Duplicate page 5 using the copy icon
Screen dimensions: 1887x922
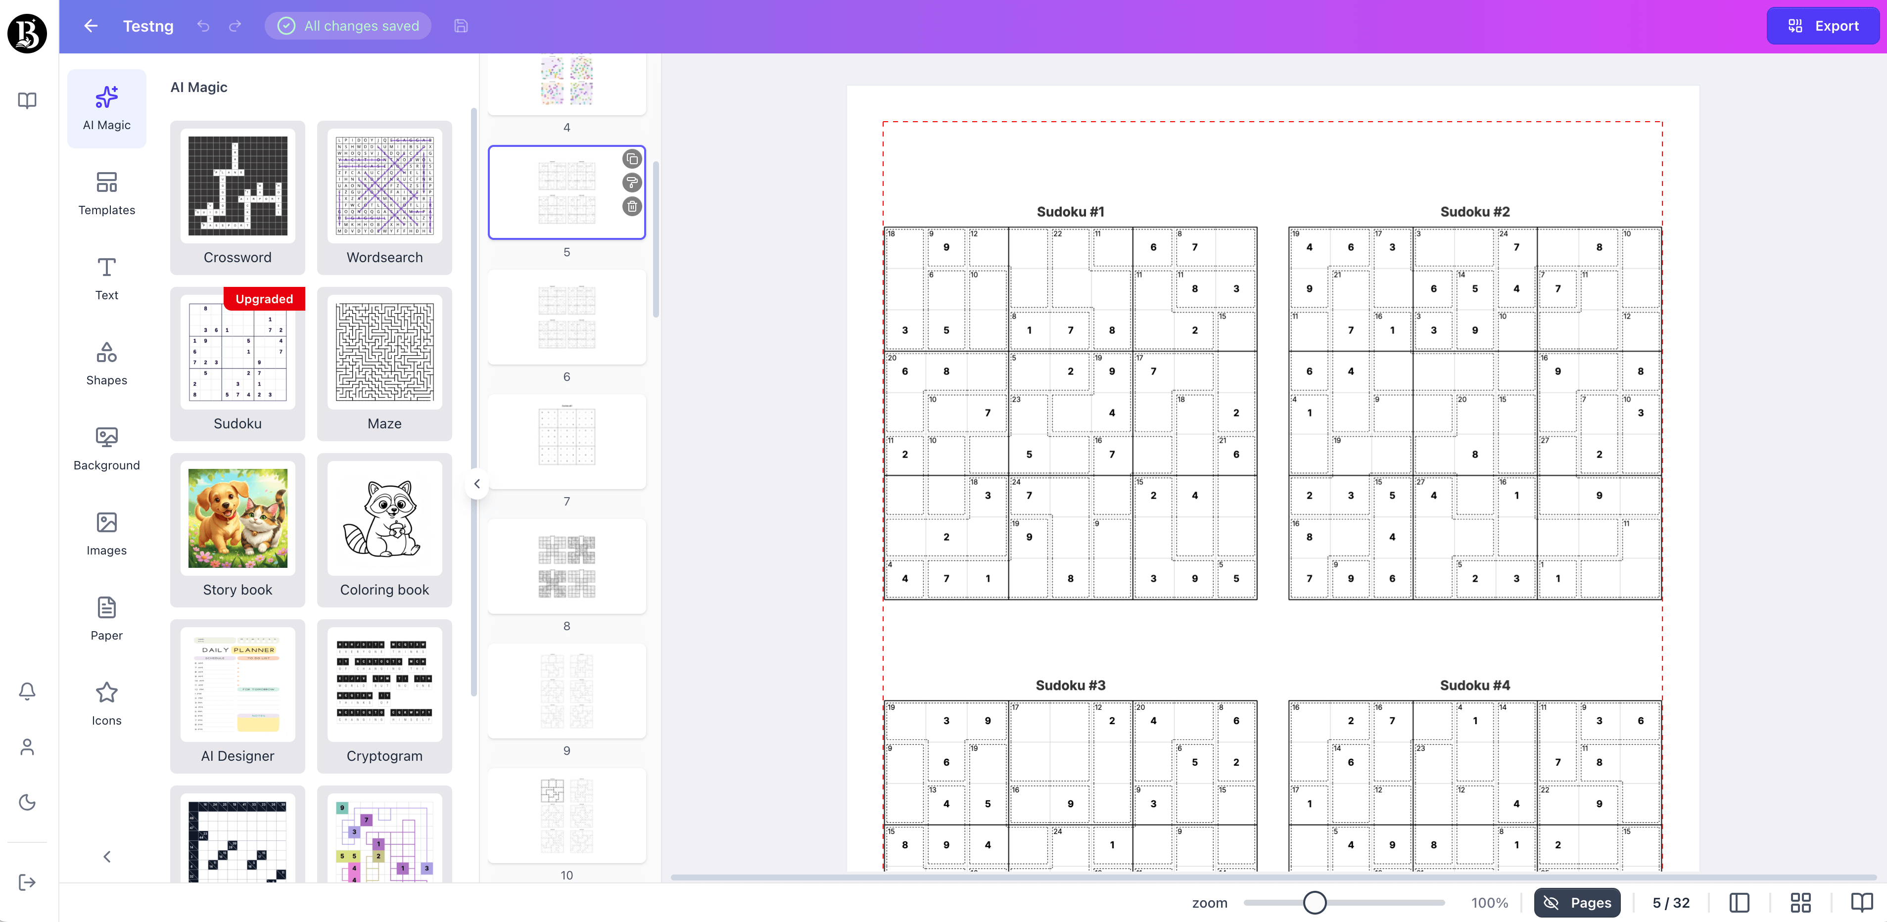(631, 158)
